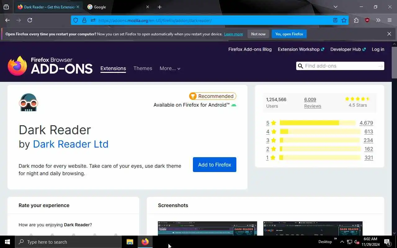The image size is (397, 248).
Task: Show more tools overflow chevrons
Action: click(x=378, y=20)
